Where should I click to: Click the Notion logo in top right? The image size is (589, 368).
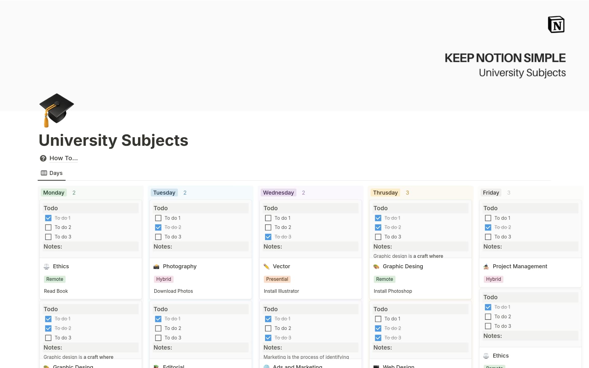pyautogui.click(x=556, y=24)
